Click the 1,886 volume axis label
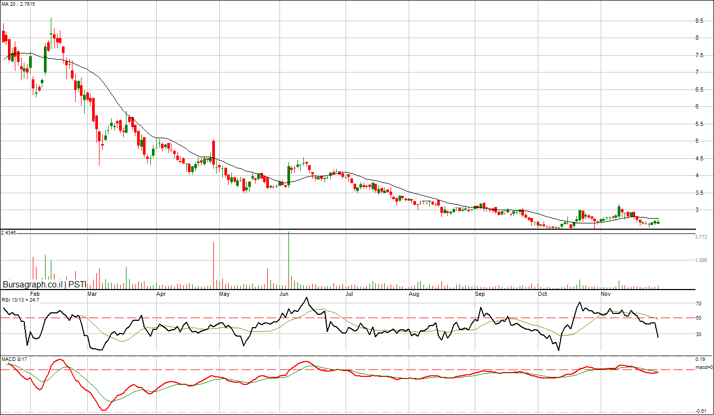This screenshot has height=415, width=714. [x=701, y=260]
